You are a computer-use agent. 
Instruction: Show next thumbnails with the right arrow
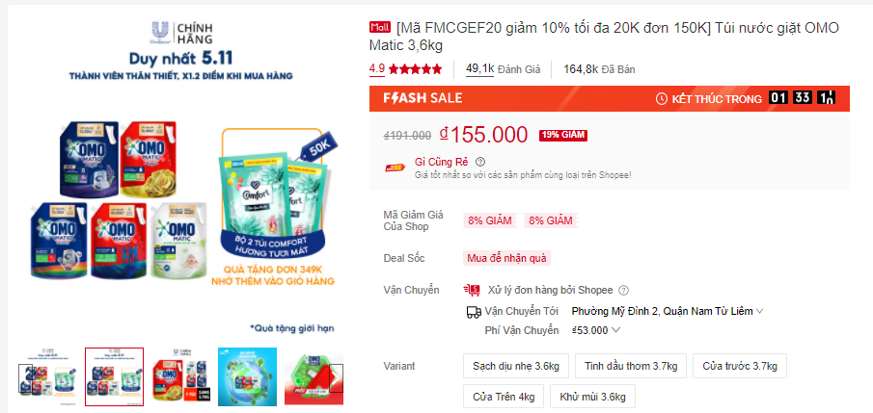336,377
